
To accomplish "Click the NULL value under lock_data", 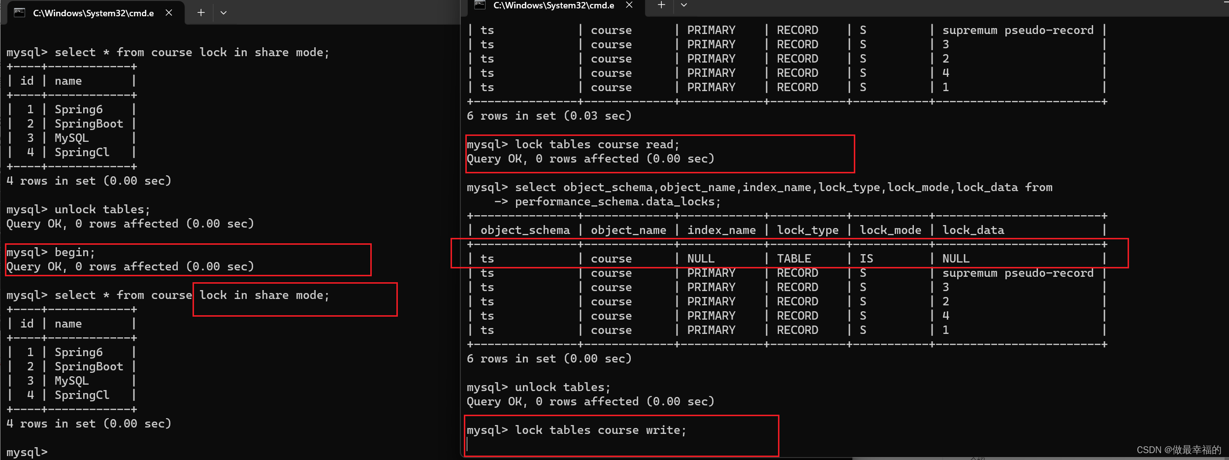I will click(956, 259).
